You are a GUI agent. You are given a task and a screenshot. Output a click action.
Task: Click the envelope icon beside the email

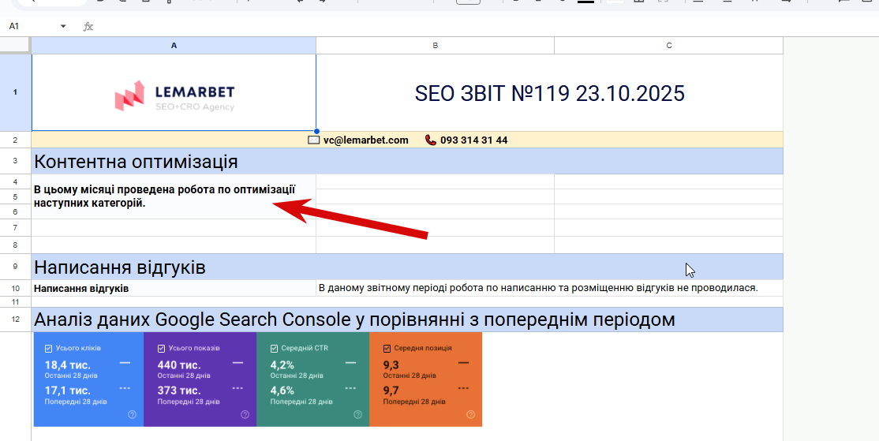click(x=314, y=140)
